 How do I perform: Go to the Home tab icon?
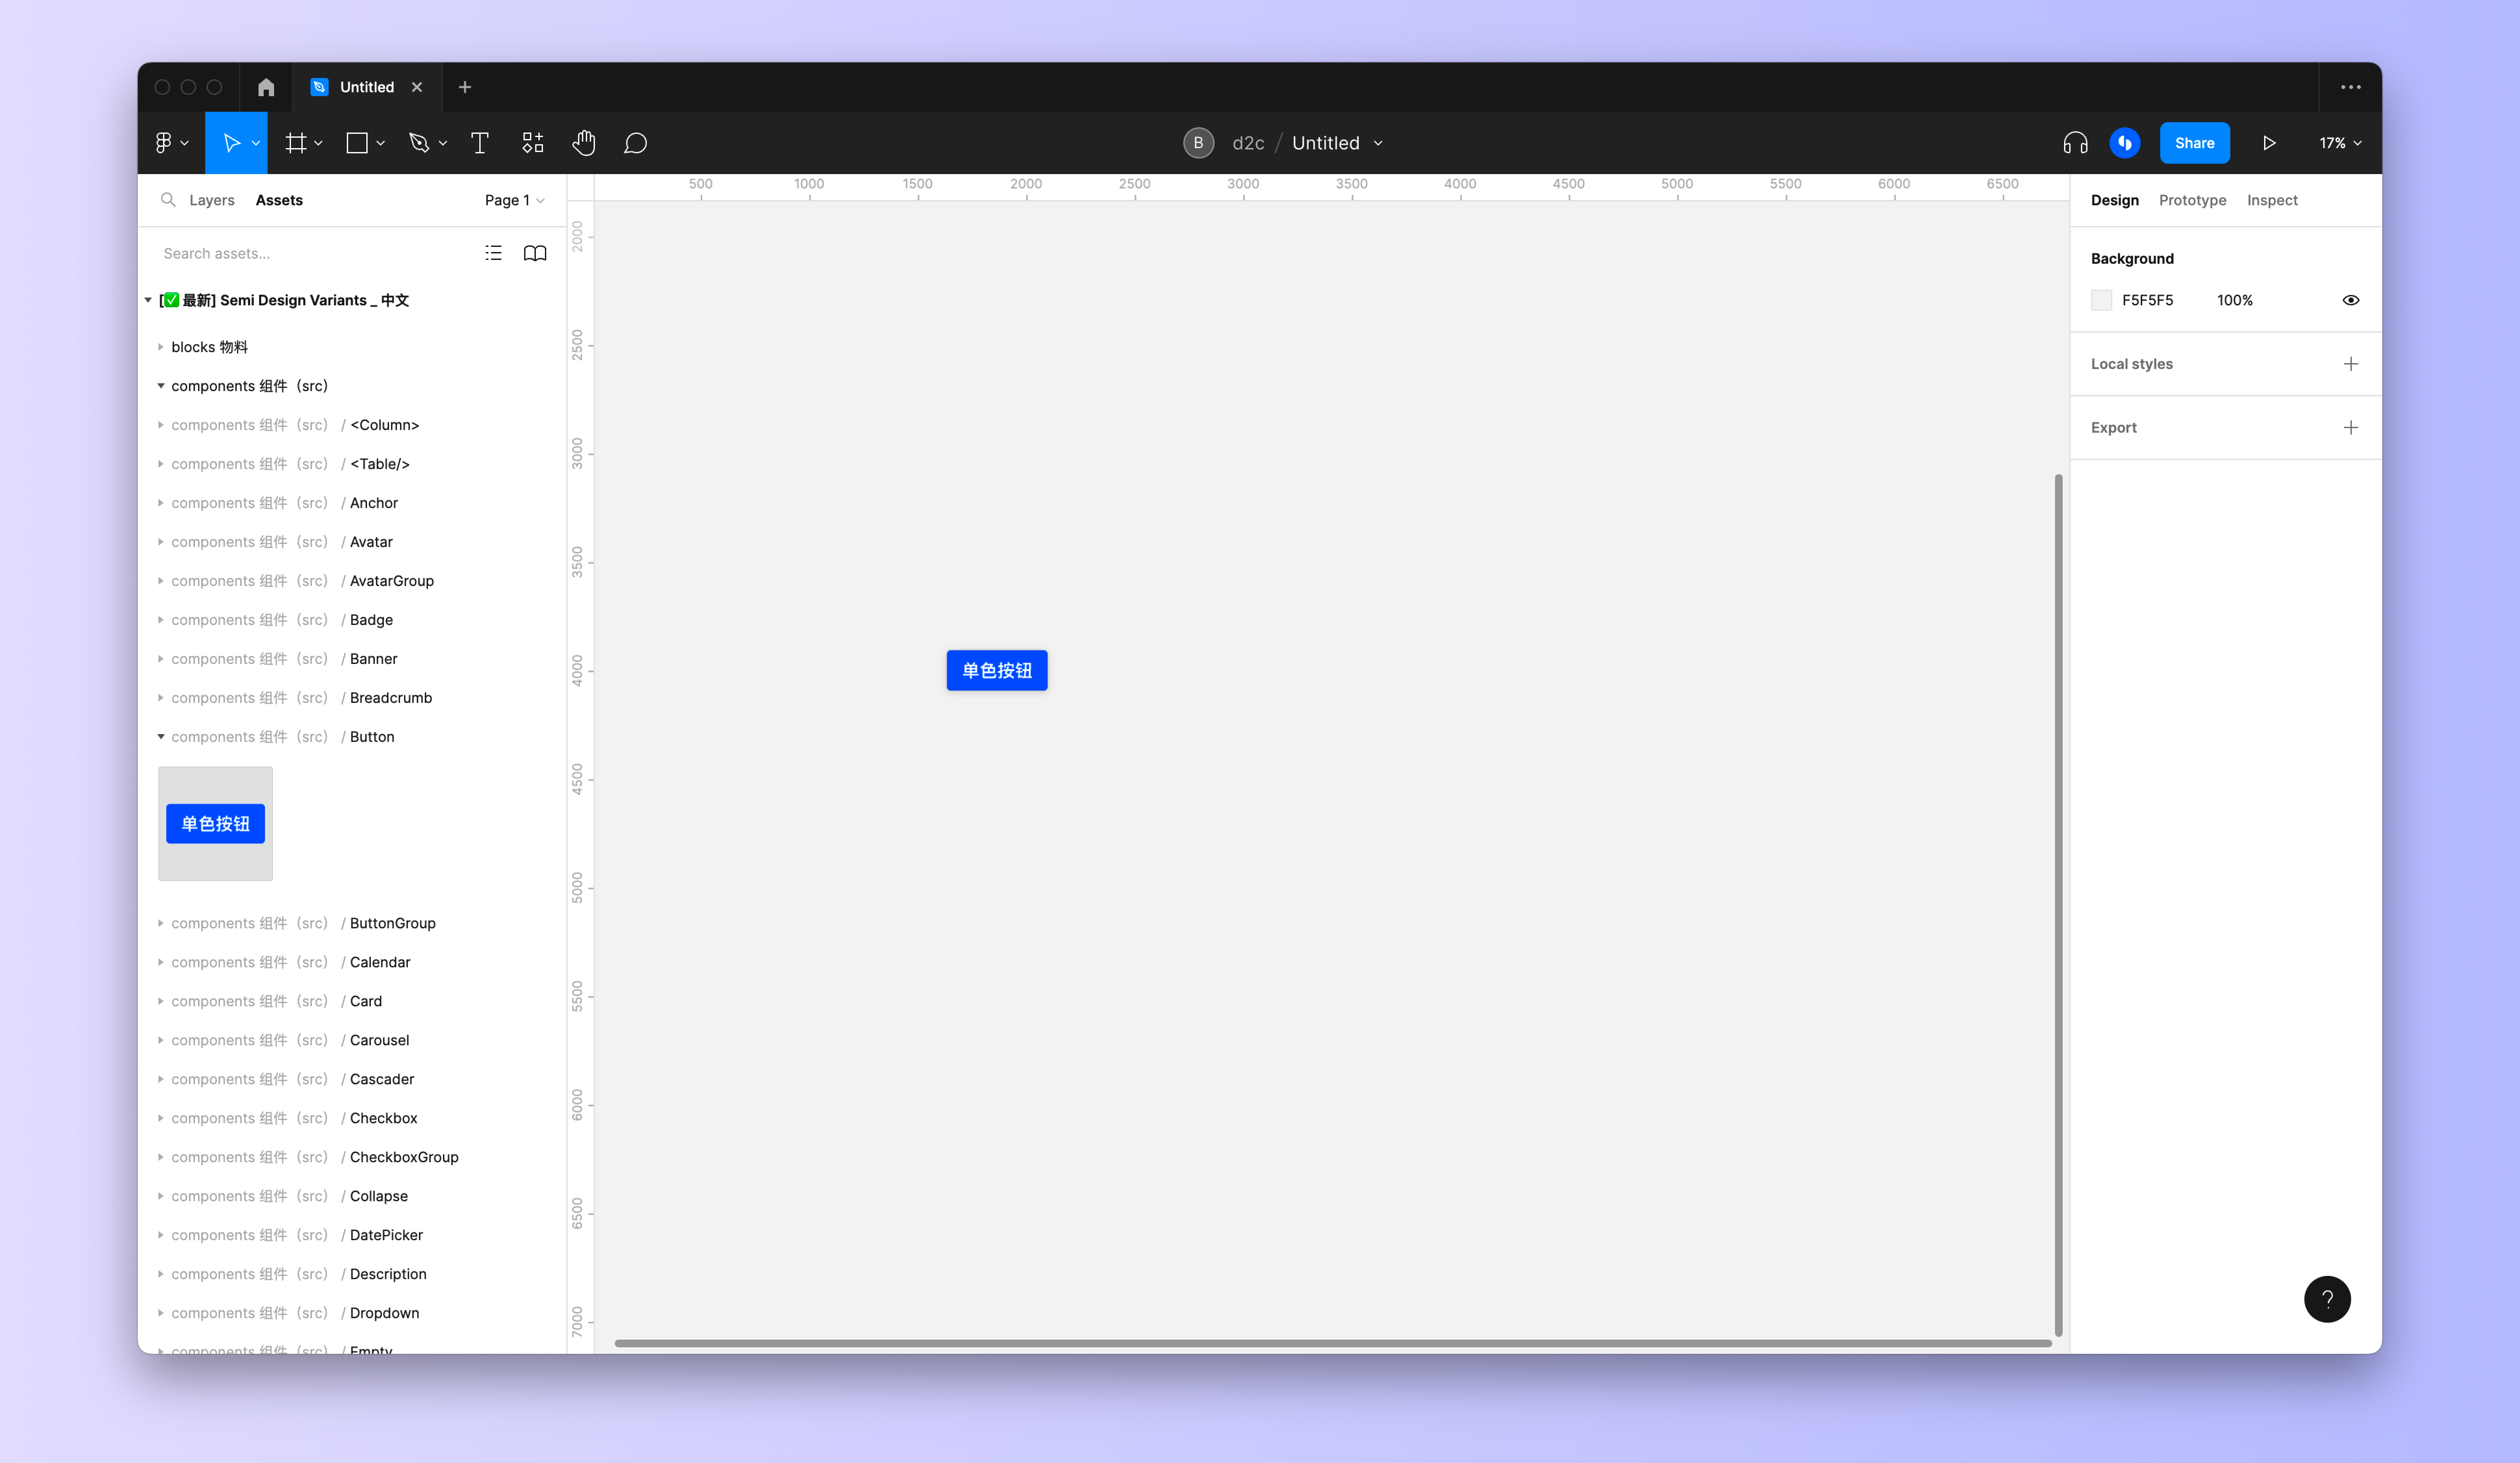(266, 87)
